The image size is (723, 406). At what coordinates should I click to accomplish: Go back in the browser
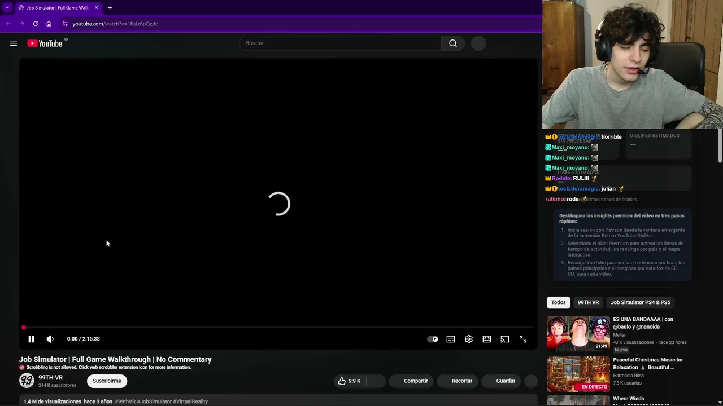[x=8, y=24]
